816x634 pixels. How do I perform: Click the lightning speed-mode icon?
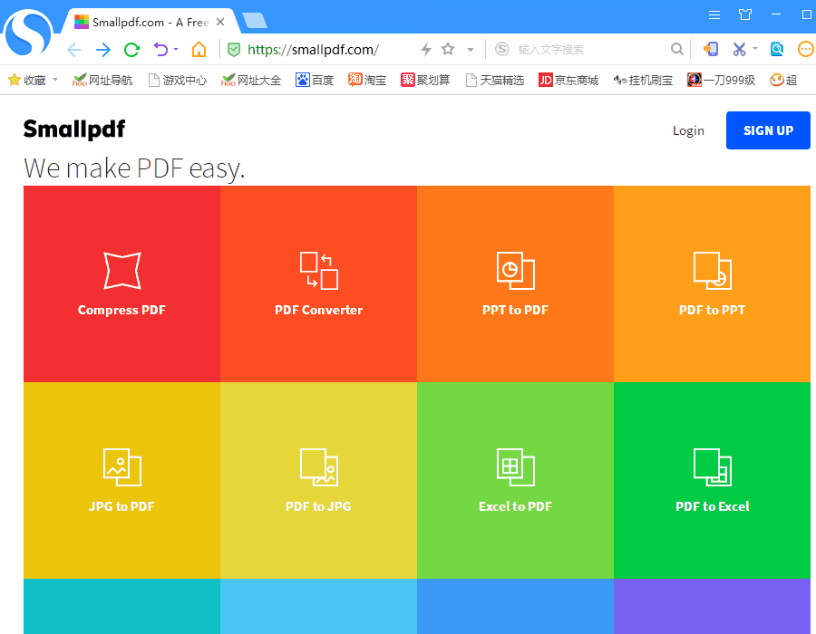pos(426,50)
